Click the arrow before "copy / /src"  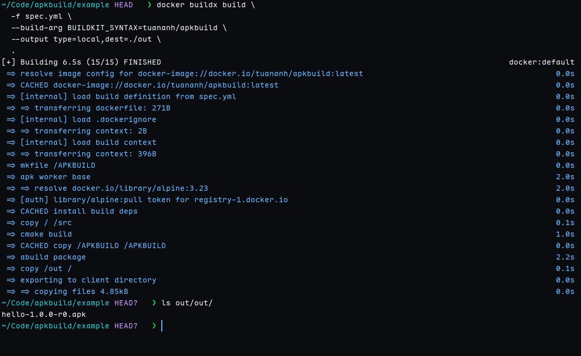[11, 223]
